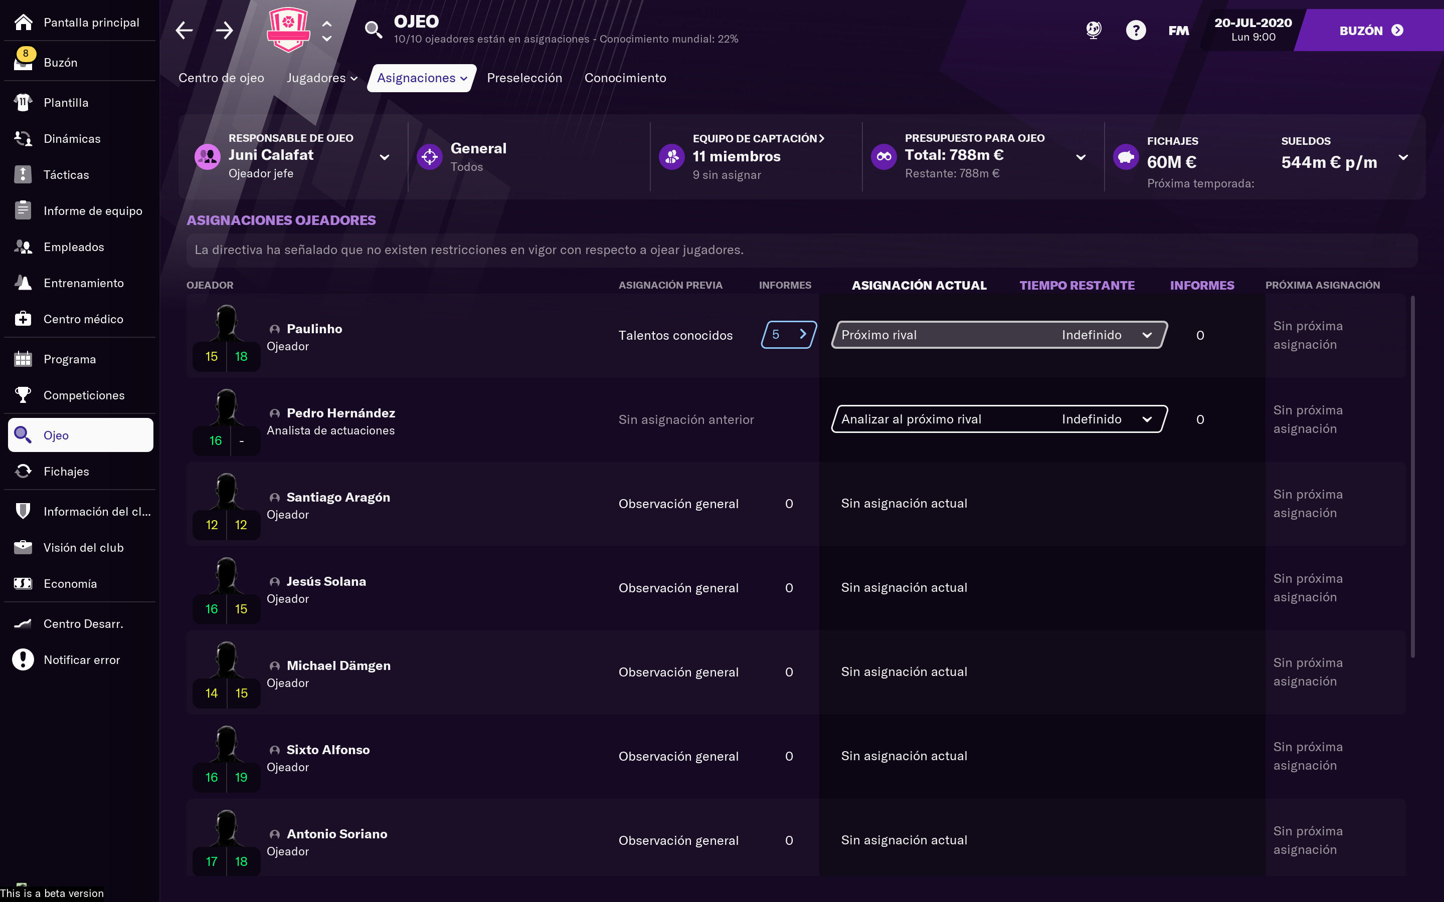
Task: Open Centro médico in the sidebar
Action: coord(83,319)
